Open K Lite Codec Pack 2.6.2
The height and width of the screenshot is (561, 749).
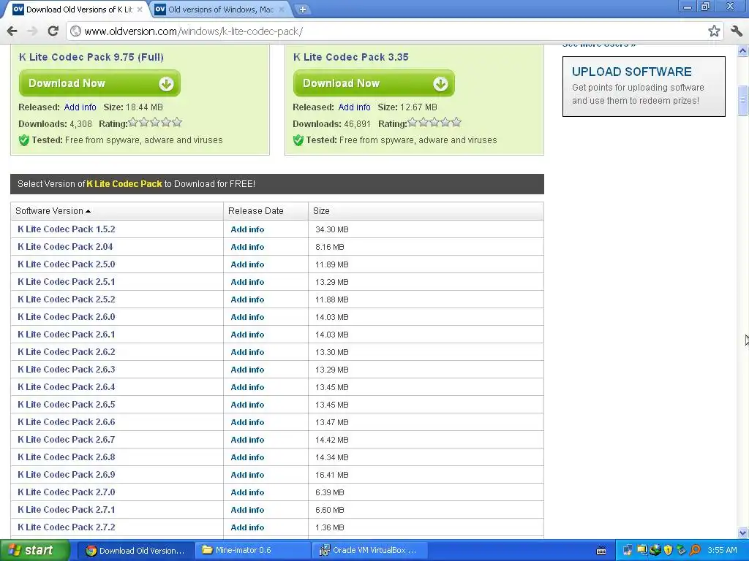tap(67, 352)
